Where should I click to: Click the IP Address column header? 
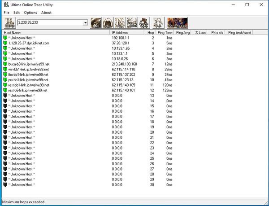tap(128, 33)
